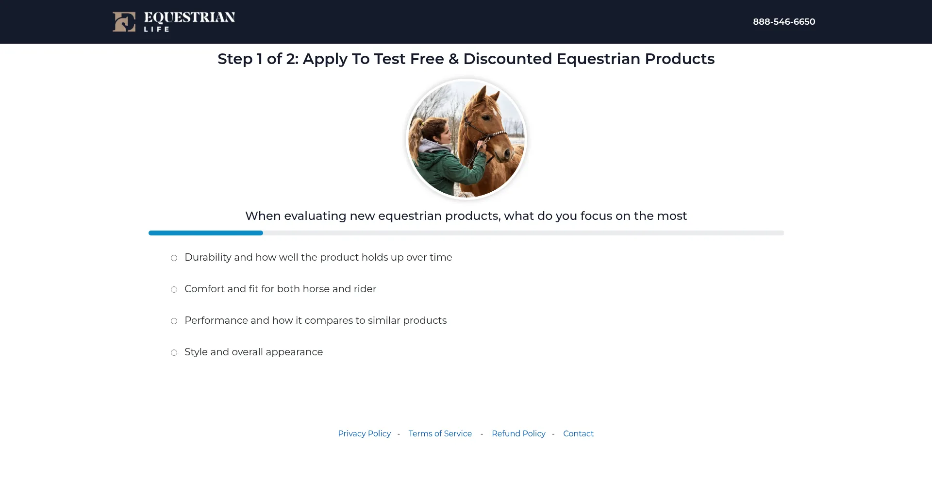Choose the Comfort and fit radio button circle
932x482 pixels.
(174, 290)
